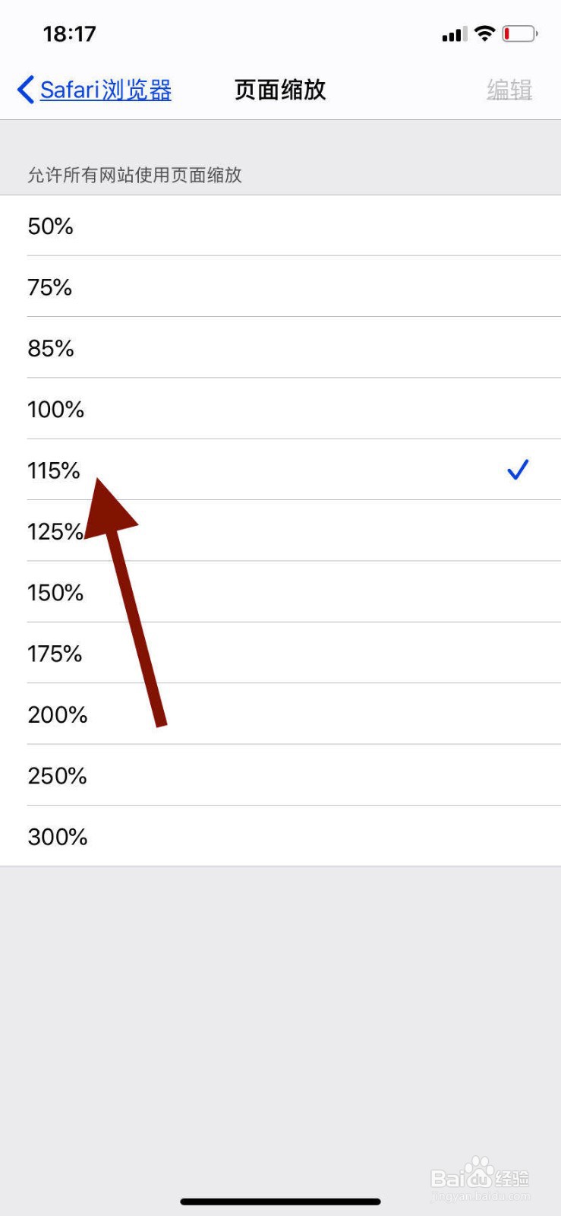
Task: Tap the Wi-Fi status icon
Action: point(484,33)
